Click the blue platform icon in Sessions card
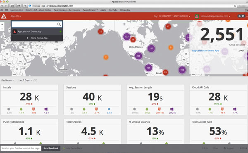The width and height of the screenshot is (248, 153). point(109,109)
